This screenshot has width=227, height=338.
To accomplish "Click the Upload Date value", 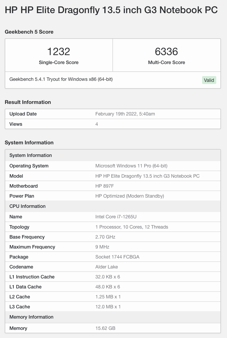I will [125, 114].
